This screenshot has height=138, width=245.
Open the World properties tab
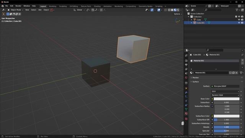pos(186,77)
